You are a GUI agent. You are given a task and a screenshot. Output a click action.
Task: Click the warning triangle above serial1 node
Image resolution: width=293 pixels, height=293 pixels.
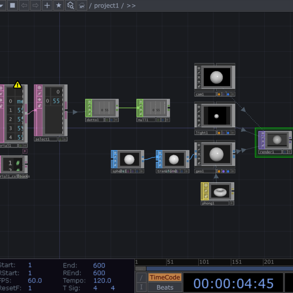(17, 85)
